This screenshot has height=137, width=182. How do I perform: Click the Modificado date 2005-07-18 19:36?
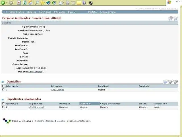click(37, 68)
